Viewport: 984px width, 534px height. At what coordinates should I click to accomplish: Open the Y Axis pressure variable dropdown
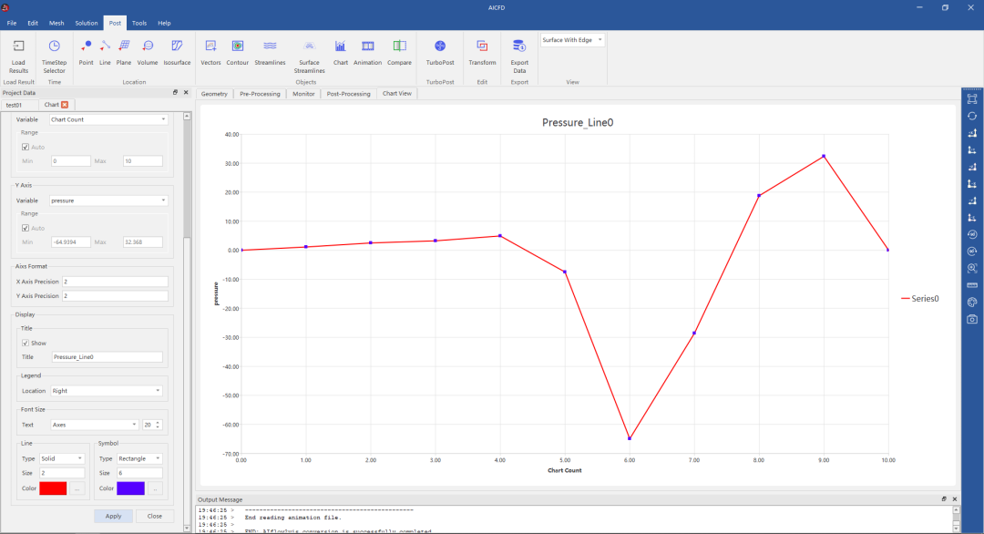[x=108, y=200]
